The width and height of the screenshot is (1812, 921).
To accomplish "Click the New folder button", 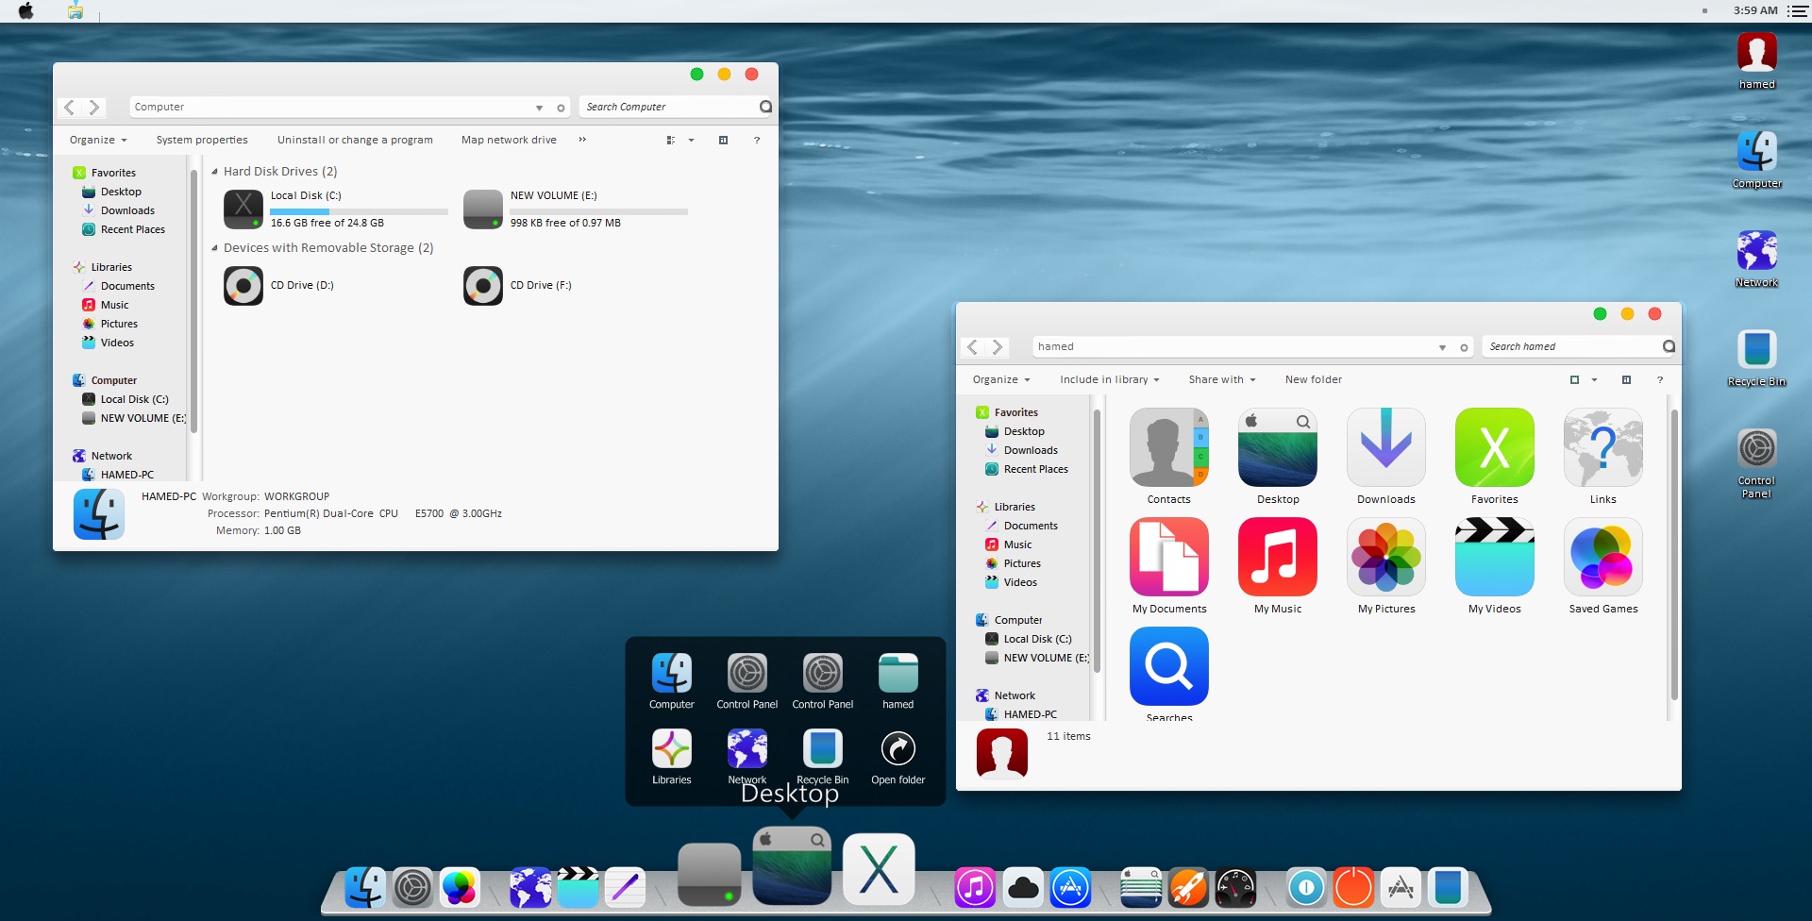I will pyautogui.click(x=1313, y=380).
